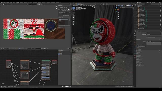
Task: Open Integrator dropdown showing Path Tracing
Action: tap(154, 41)
